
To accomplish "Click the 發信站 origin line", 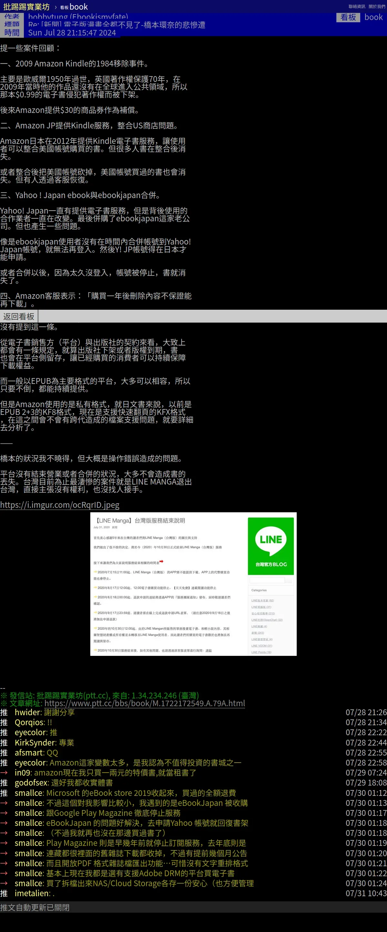I will [x=99, y=695].
